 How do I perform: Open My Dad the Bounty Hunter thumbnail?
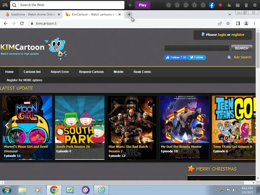coord(184,127)
